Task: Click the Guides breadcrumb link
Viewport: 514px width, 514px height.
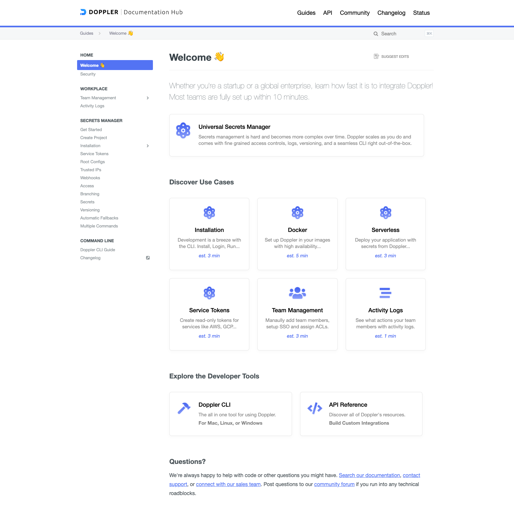Action: [87, 33]
